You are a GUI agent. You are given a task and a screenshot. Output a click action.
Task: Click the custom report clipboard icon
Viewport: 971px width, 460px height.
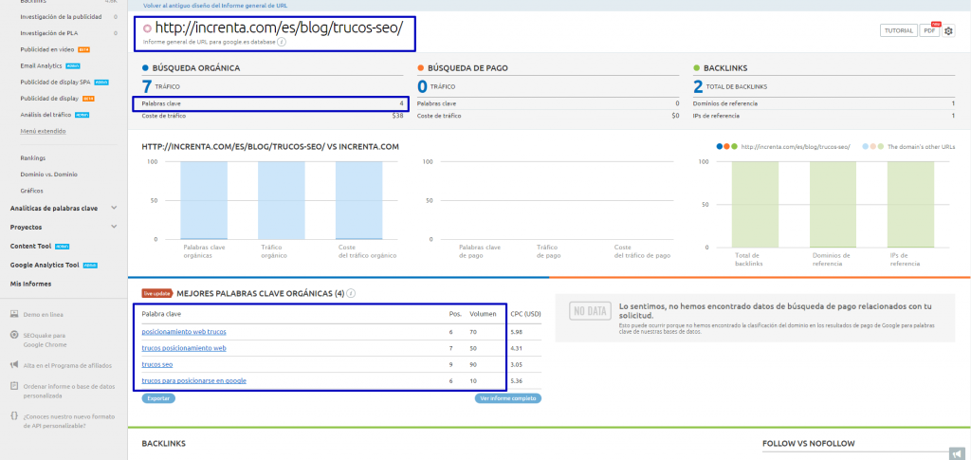pos(13,386)
